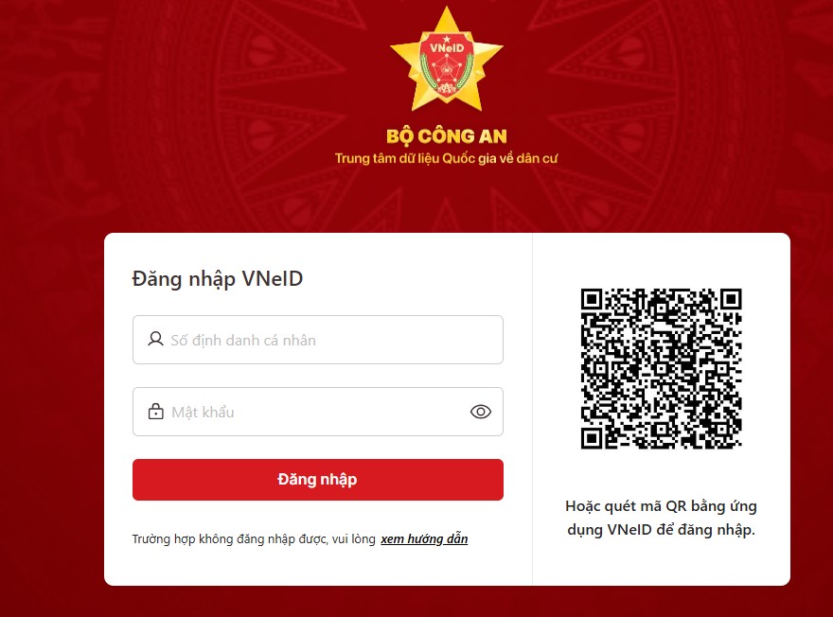Viewport: 833px width, 617px height.
Task: Click the Đăng nhập VNeID heading
Action: click(x=218, y=279)
